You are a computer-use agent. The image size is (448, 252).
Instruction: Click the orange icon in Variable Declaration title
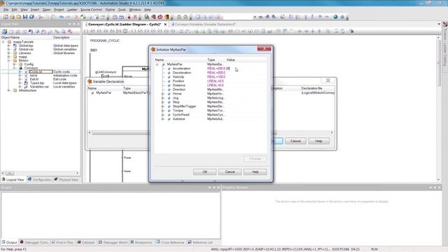coord(90,81)
